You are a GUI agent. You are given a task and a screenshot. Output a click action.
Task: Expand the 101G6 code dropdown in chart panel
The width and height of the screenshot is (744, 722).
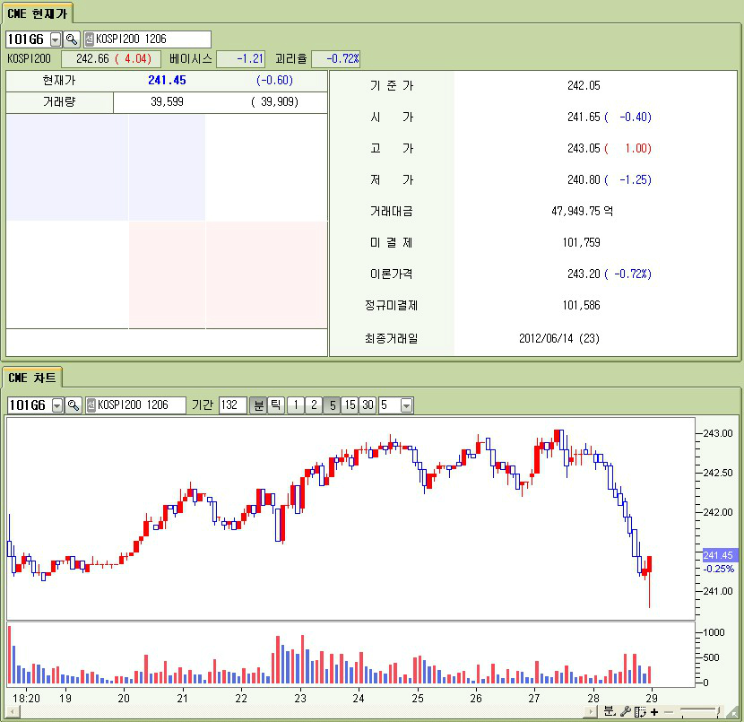57,405
